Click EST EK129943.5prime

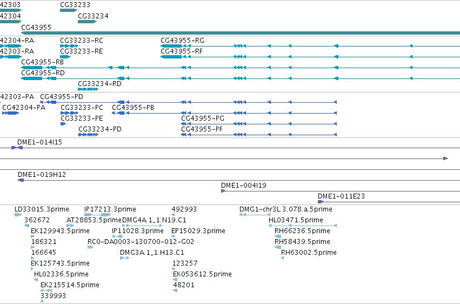click(x=32, y=236)
